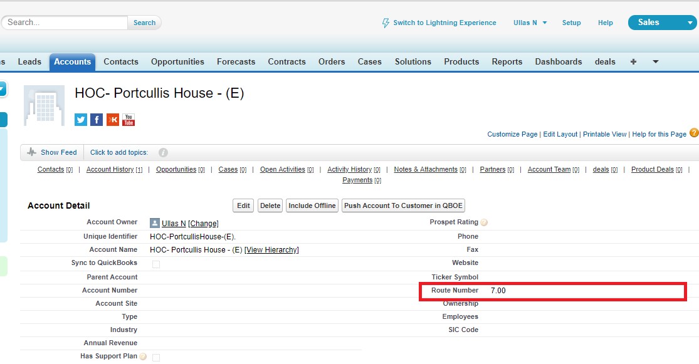Click the orange Help for this Page icon
This screenshot has height=364, width=699.
[693, 133]
